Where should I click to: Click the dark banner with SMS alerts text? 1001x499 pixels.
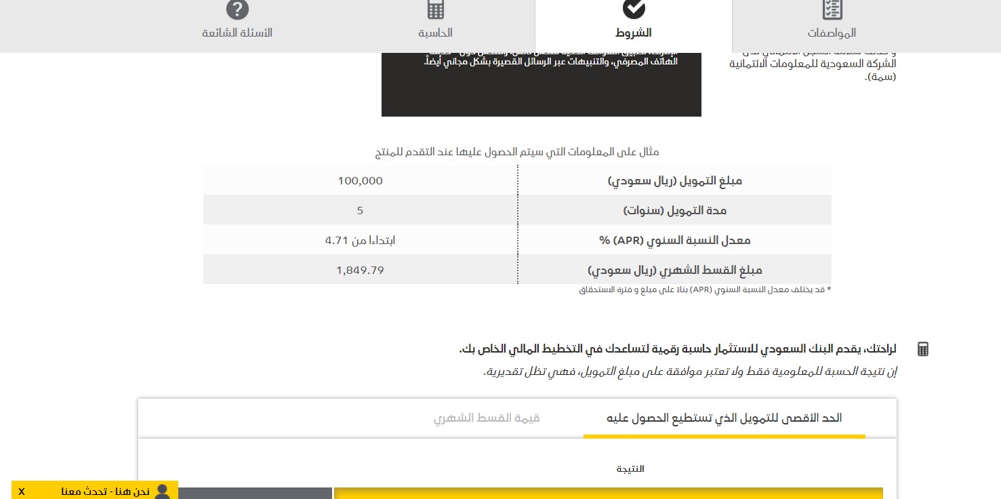[542, 85]
